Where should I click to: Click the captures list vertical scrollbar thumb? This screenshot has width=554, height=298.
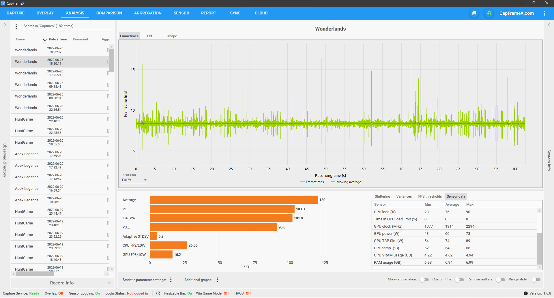click(111, 61)
